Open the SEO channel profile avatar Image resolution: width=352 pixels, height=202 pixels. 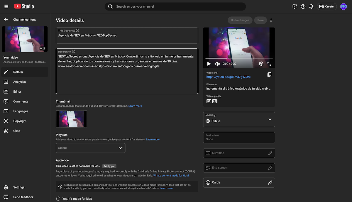tap(343, 6)
